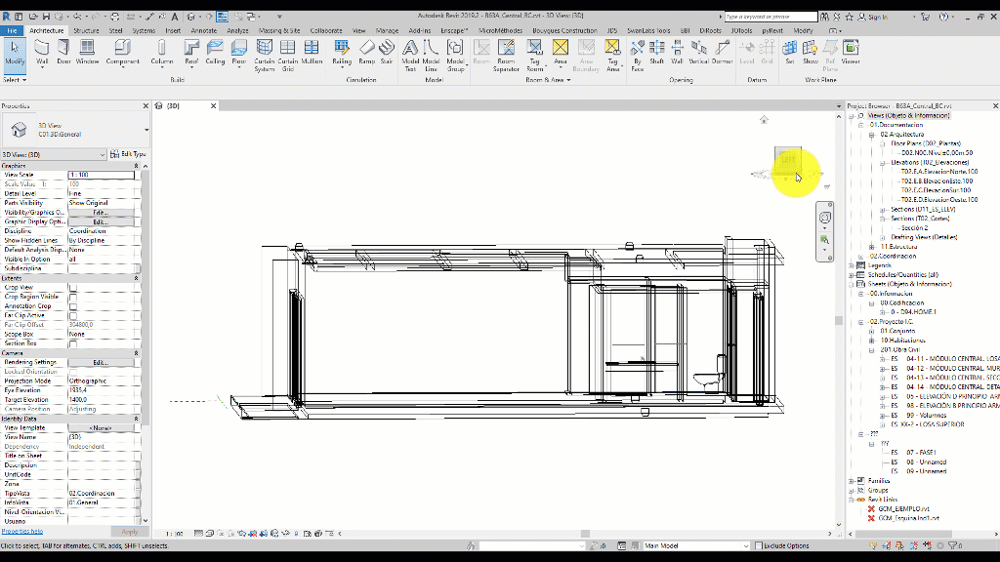Choose the Mullion tool
1000x562 pixels.
pos(312,53)
